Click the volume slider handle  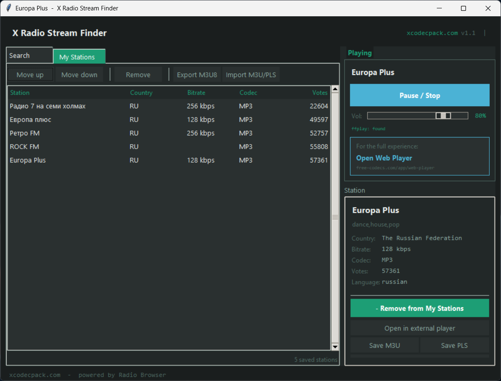coord(443,116)
